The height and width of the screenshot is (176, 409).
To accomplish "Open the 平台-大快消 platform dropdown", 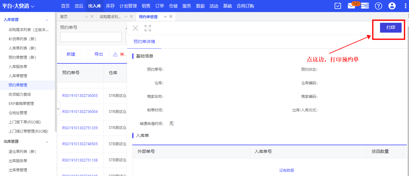I will [18, 6].
